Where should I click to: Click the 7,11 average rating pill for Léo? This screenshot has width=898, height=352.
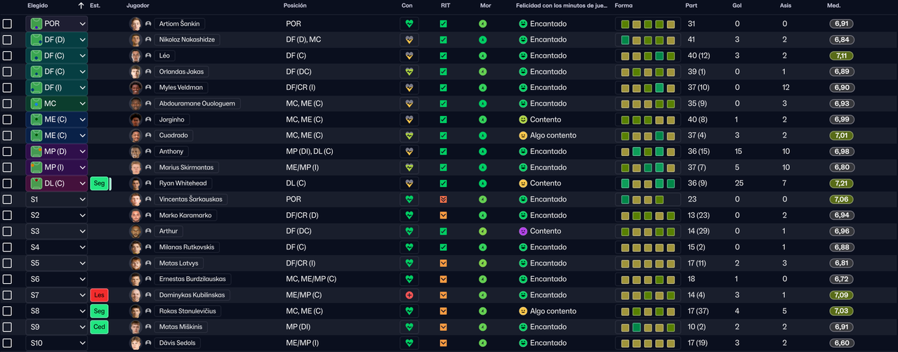click(x=841, y=56)
